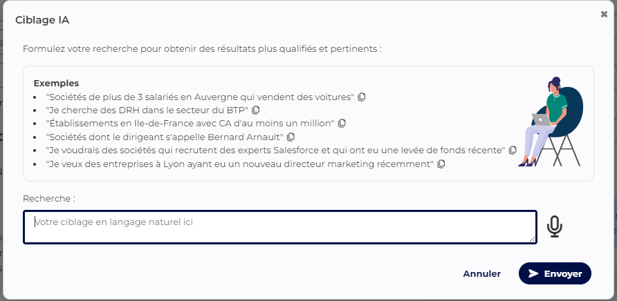Click the "Ciblage IA" dialog title
This screenshot has height=301, width=617.
click(x=42, y=20)
